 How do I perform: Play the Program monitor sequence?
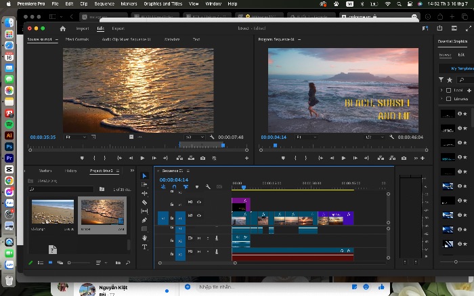click(x=343, y=158)
